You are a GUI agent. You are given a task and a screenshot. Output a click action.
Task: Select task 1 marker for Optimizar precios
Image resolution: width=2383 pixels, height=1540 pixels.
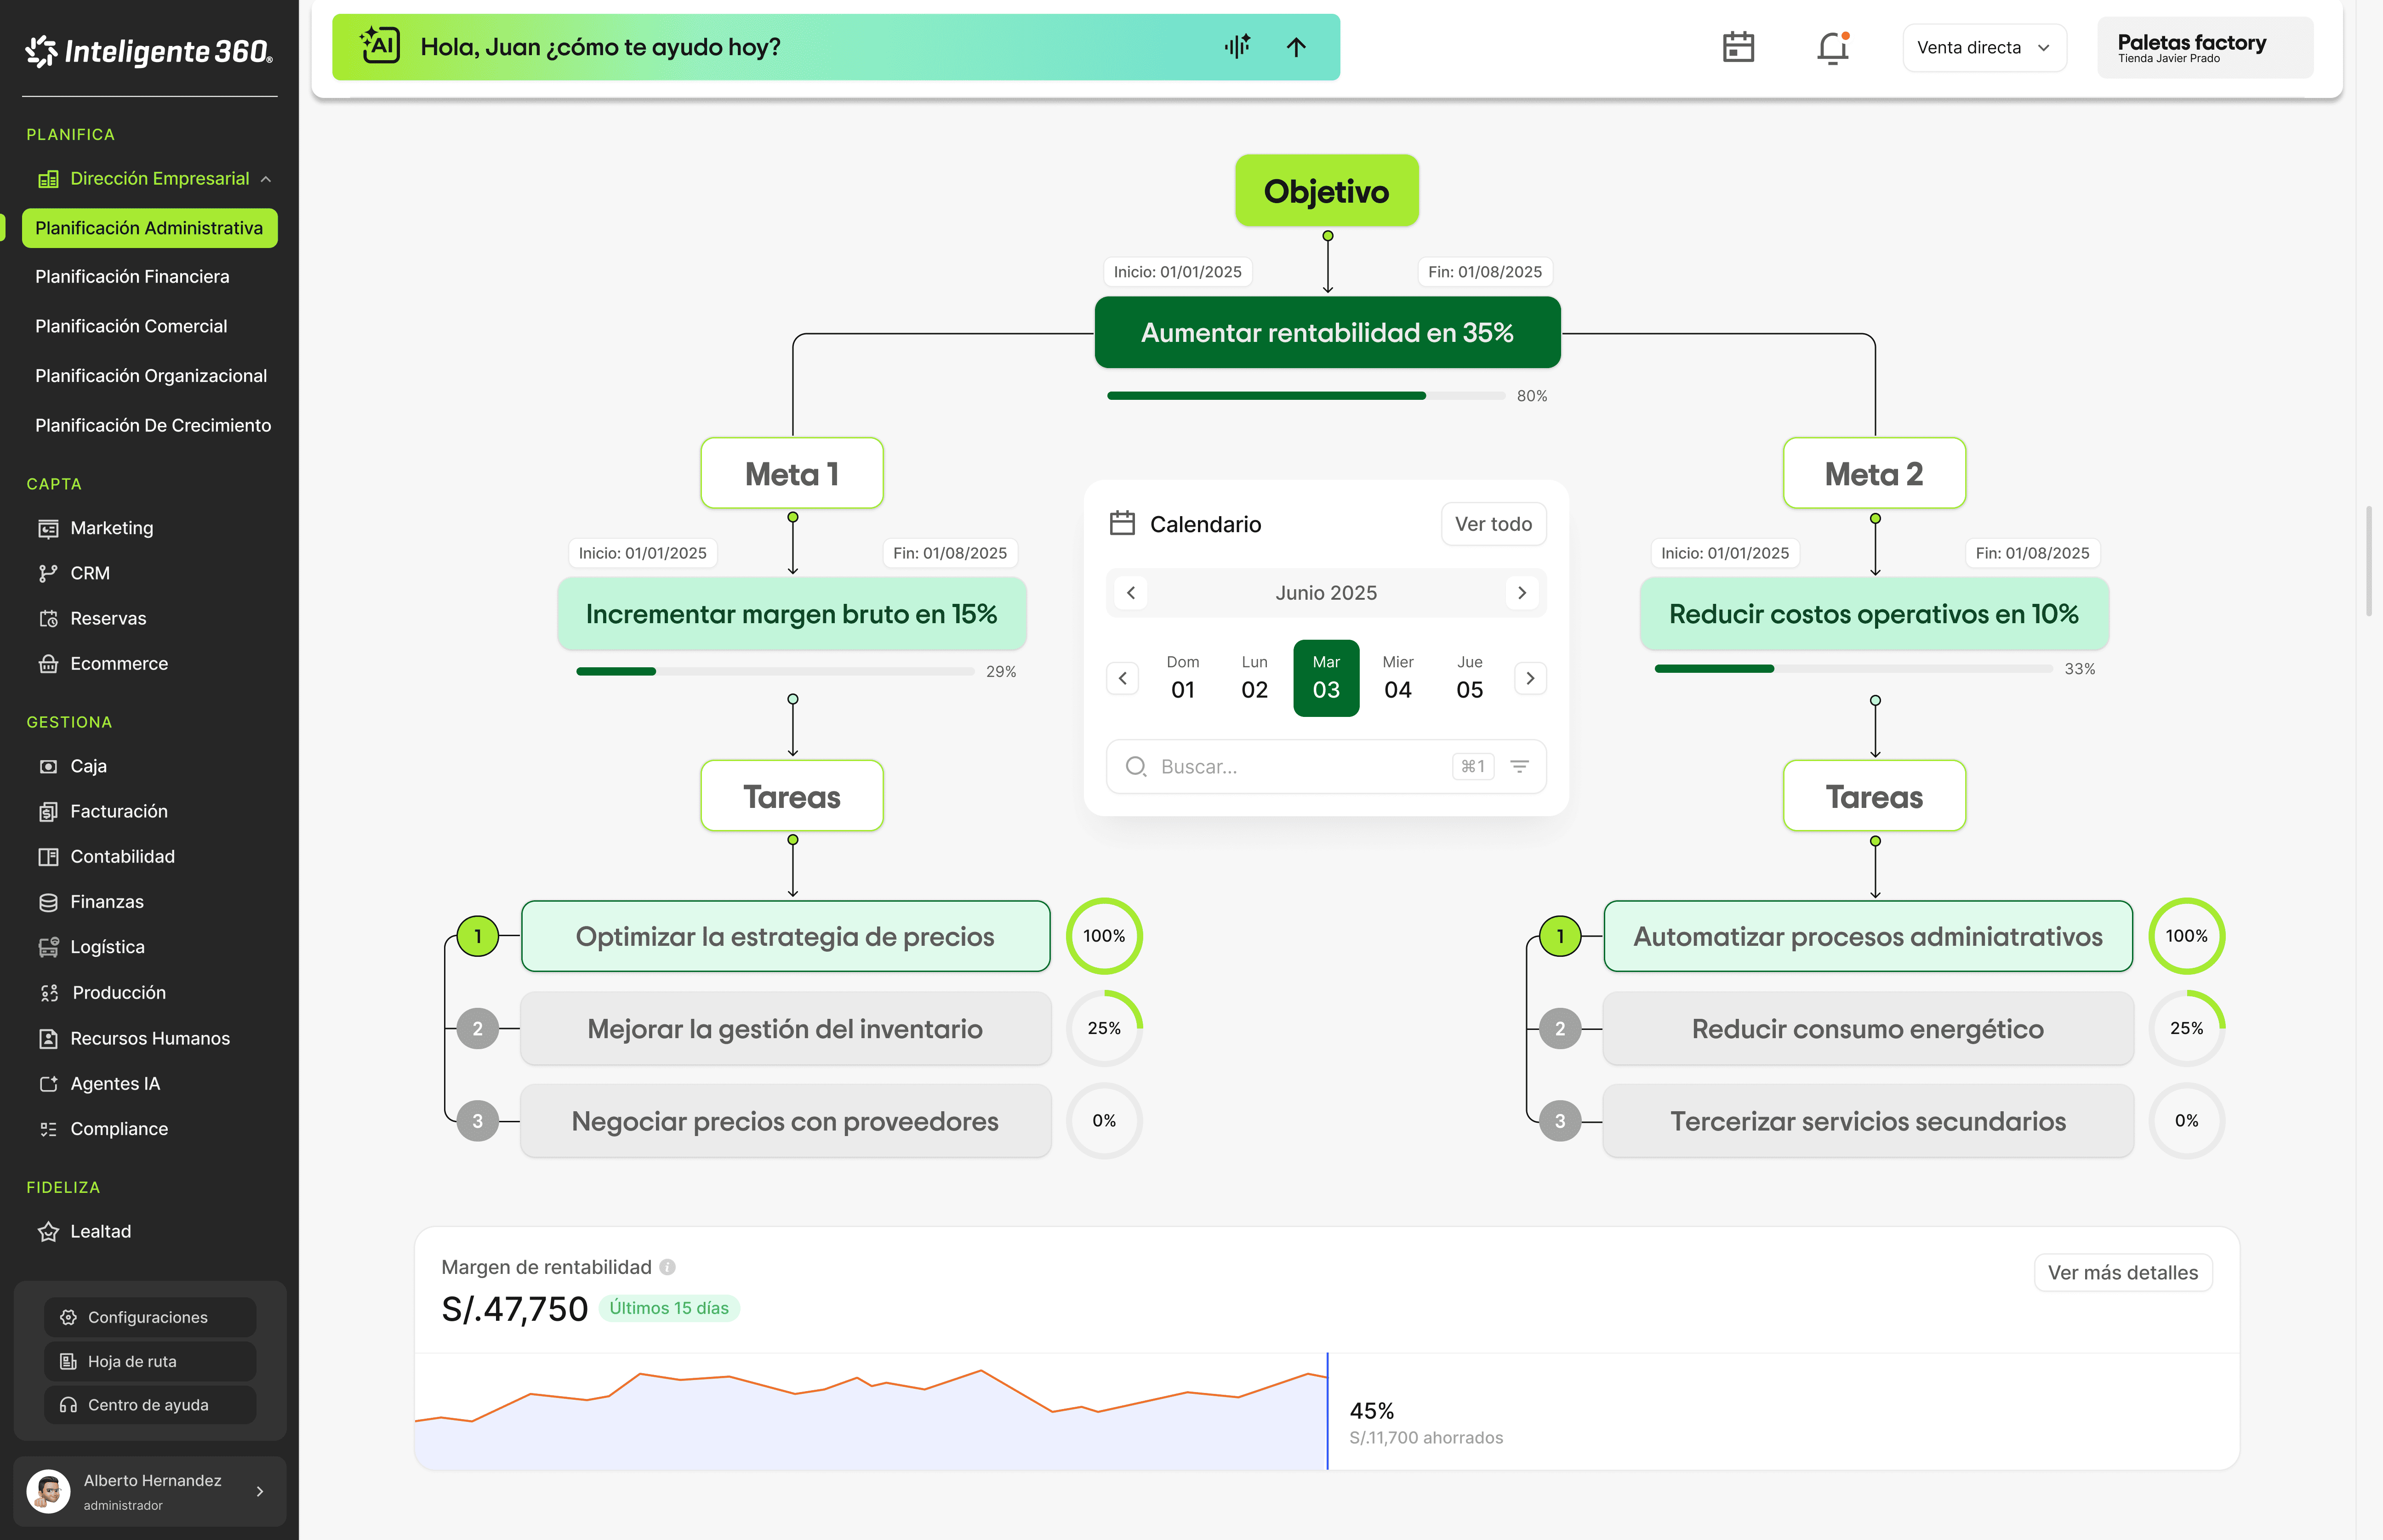click(x=477, y=936)
